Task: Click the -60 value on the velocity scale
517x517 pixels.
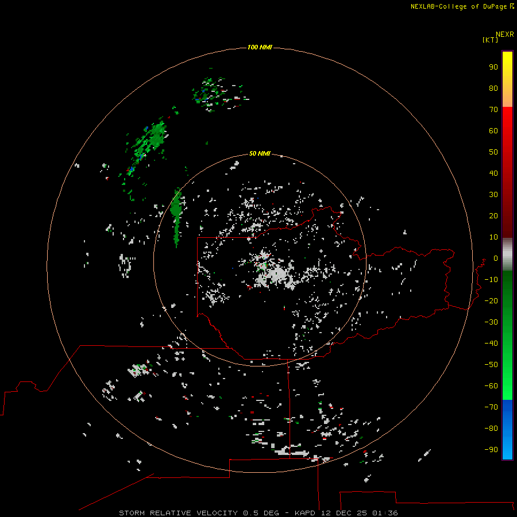Action: pyautogui.click(x=491, y=386)
